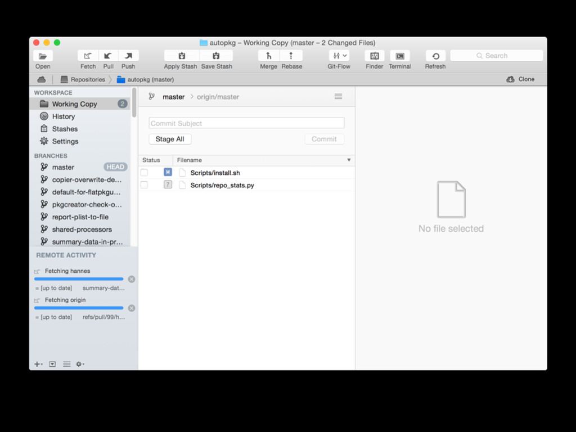
Task: Click the page icon beside Scripts/install.sh
Action: (x=182, y=173)
